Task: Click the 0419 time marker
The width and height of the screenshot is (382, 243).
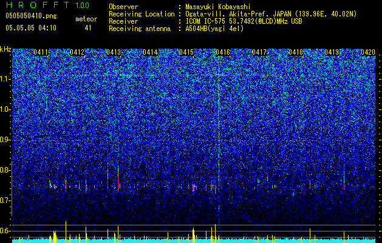Action: coord(332,52)
